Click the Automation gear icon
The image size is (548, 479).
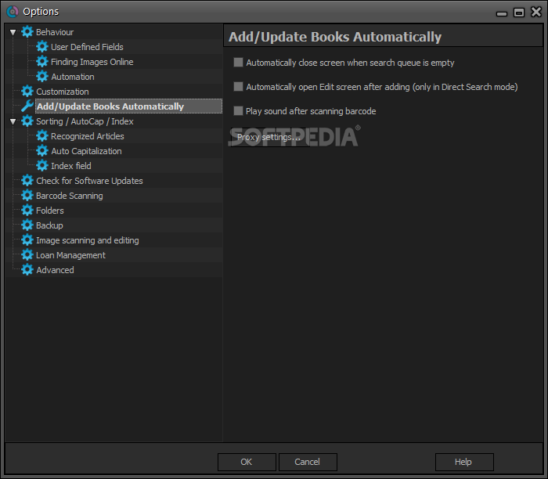[x=42, y=77]
